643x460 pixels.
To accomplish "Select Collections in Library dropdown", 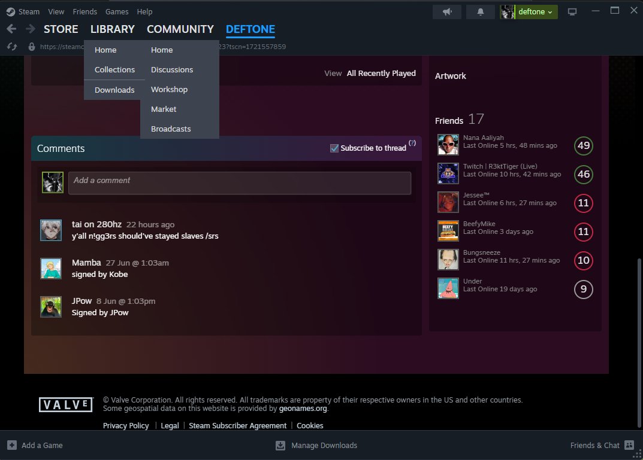I will point(114,69).
